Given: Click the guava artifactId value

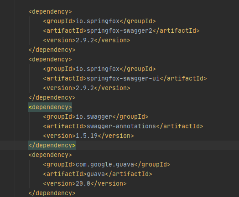Looking at the screenshot, I should click(96, 174).
